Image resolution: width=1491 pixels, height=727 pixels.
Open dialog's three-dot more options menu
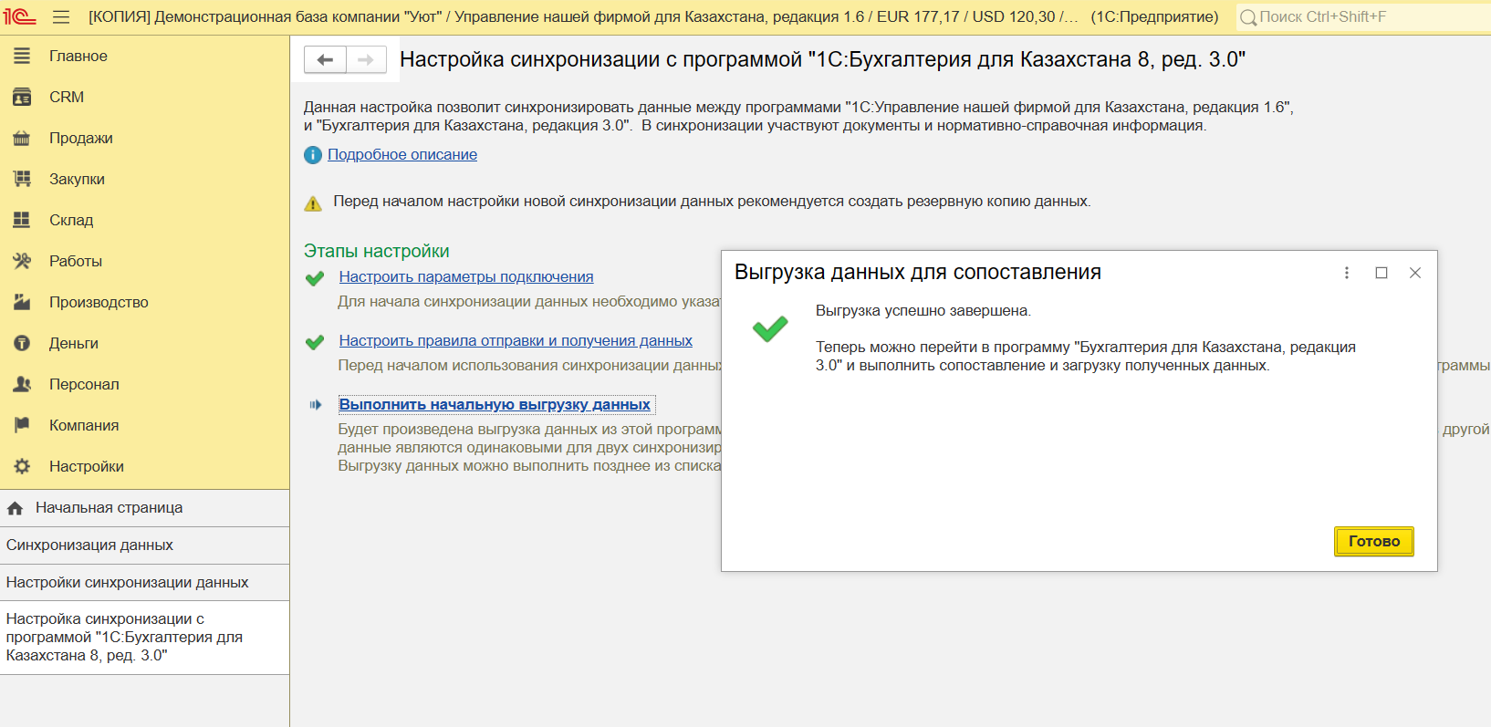(1347, 273)
